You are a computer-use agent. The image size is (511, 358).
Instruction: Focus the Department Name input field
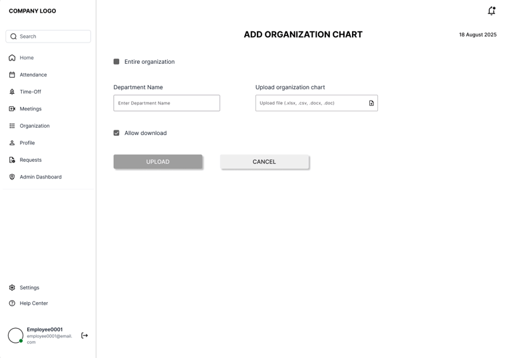point(166,103)
